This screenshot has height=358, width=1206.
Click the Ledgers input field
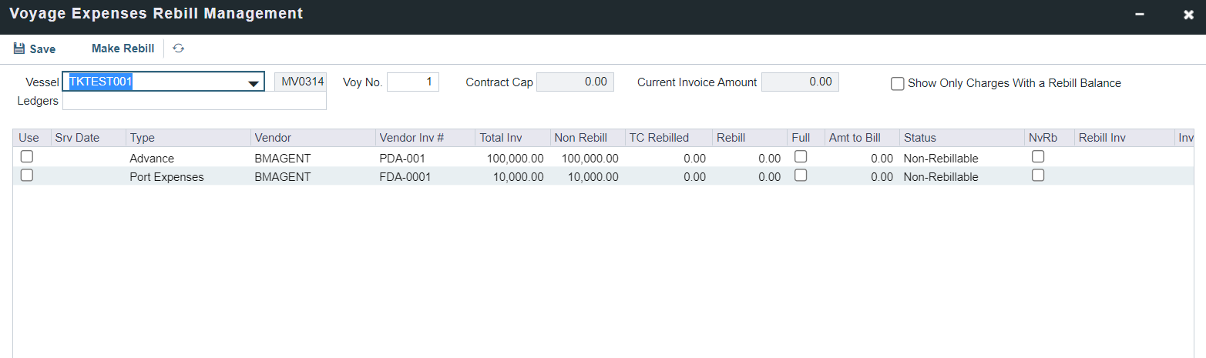point(194,101)
